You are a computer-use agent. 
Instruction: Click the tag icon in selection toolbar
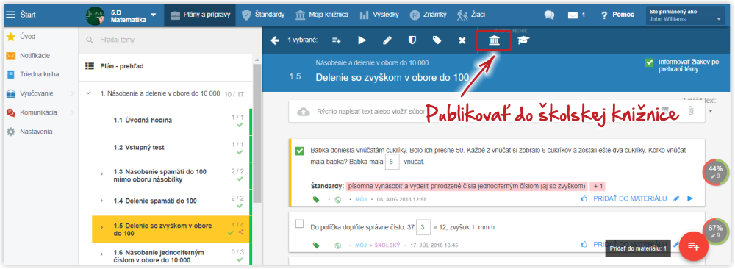[x=437, y=40]
